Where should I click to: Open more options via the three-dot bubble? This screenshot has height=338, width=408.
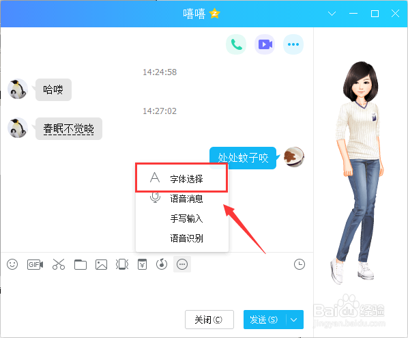tap(293, 44)
